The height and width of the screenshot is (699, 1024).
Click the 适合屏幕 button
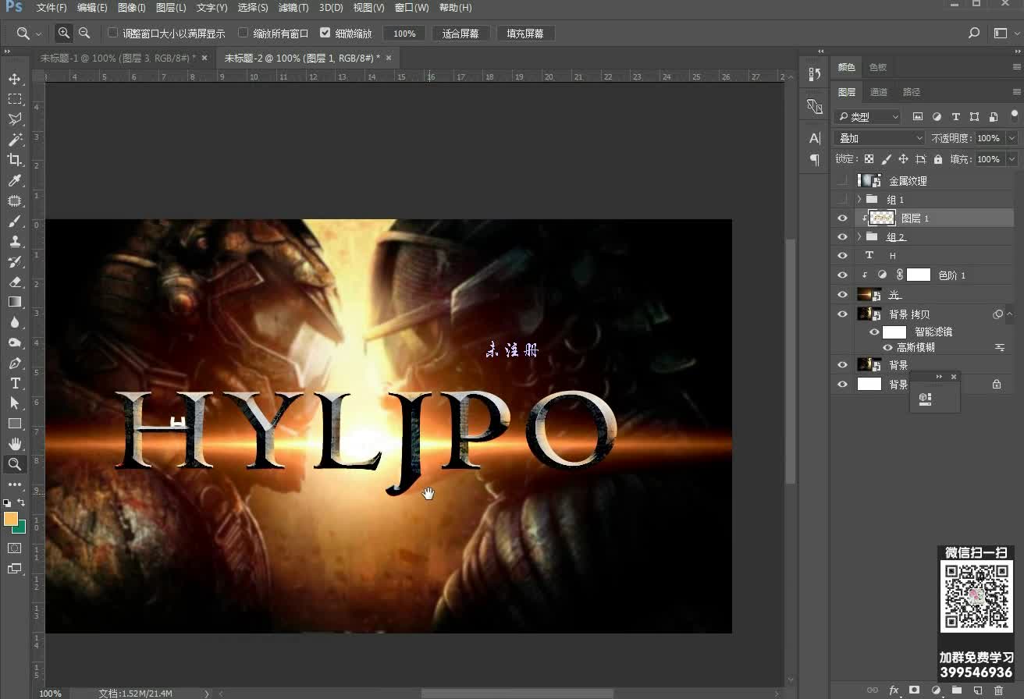pyautogui.click(x=460, y=34)
